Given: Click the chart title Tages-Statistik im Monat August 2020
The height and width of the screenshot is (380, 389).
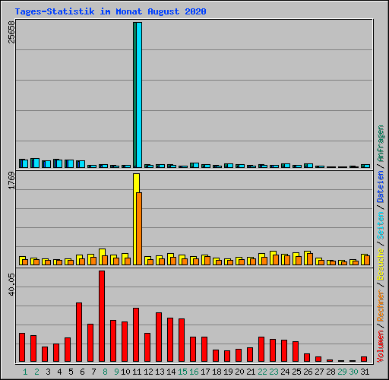Looking at the screenshot, I should [110, 11].
